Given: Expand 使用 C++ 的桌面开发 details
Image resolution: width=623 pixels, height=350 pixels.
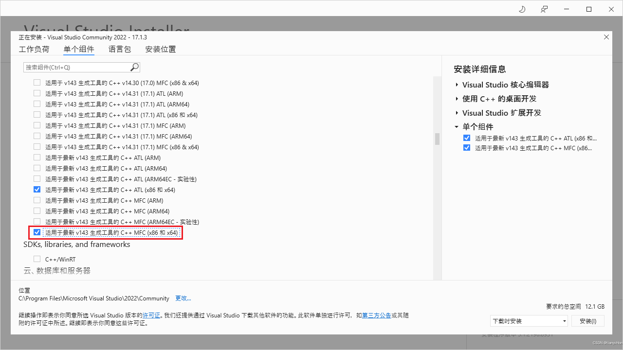Looking at the screenshot, I should (x=457, y=99).
